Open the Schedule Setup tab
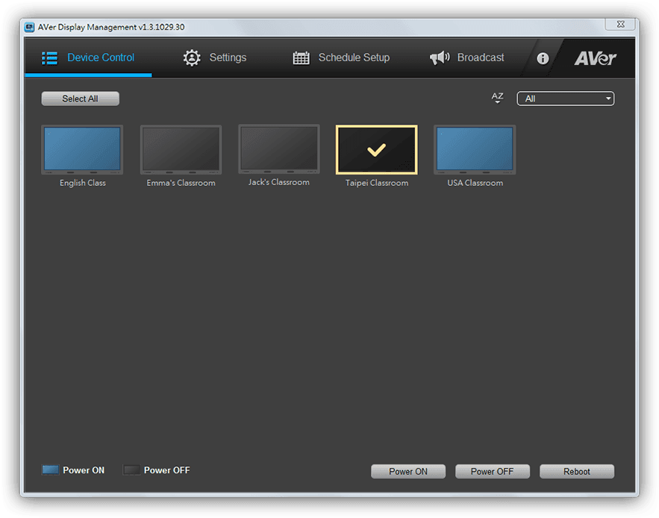 tap(341, 57)
